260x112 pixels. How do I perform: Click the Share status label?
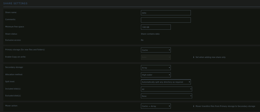point(11,34)
